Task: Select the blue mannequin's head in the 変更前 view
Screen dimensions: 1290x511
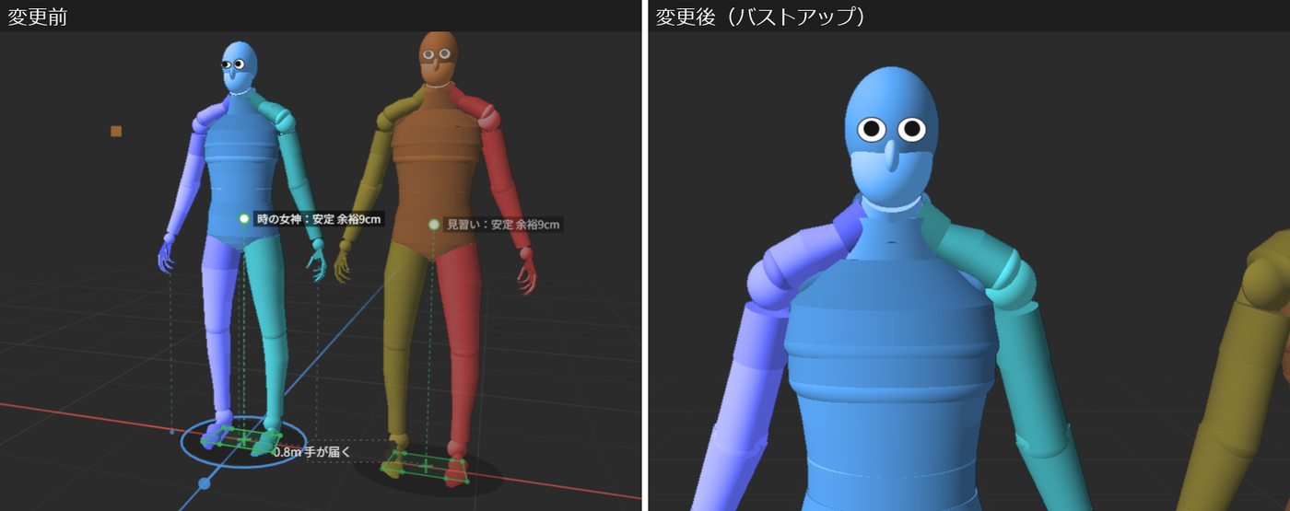Action: click(240, 66)
